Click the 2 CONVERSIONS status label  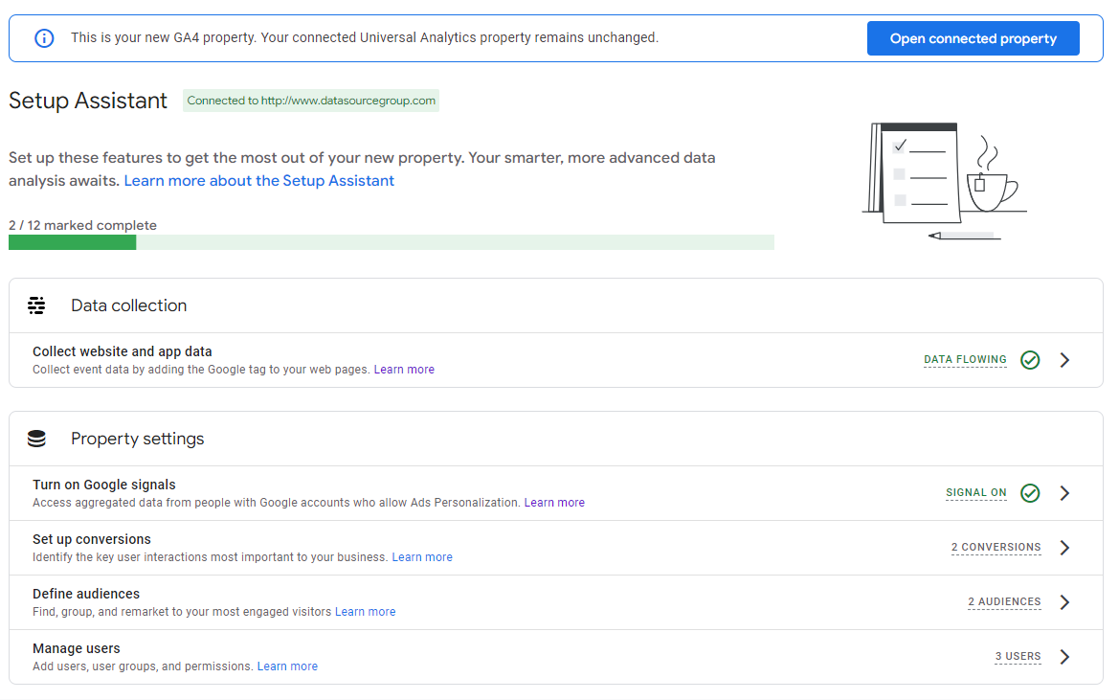pyautogui.click(x=996, y=548)
